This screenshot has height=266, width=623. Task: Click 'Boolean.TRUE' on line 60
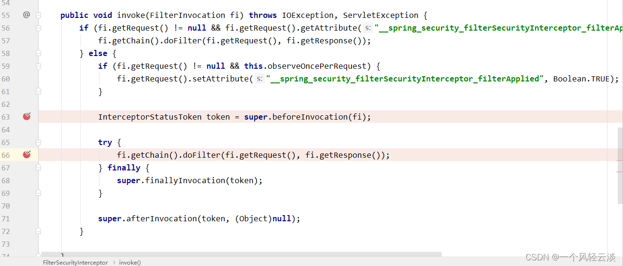point(582,79)
